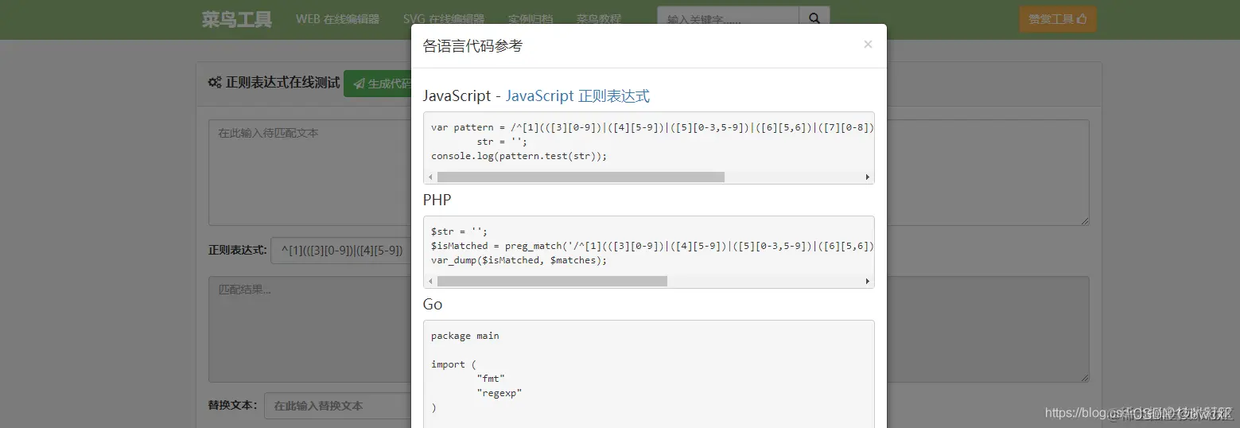Click JavaScript code scrollbar right arrow

[x=868, y=177]
